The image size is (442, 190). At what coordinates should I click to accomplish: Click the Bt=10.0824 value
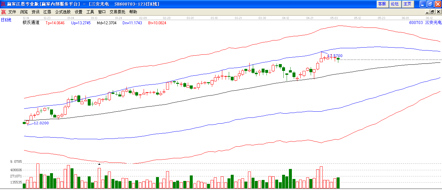[157, 23]
